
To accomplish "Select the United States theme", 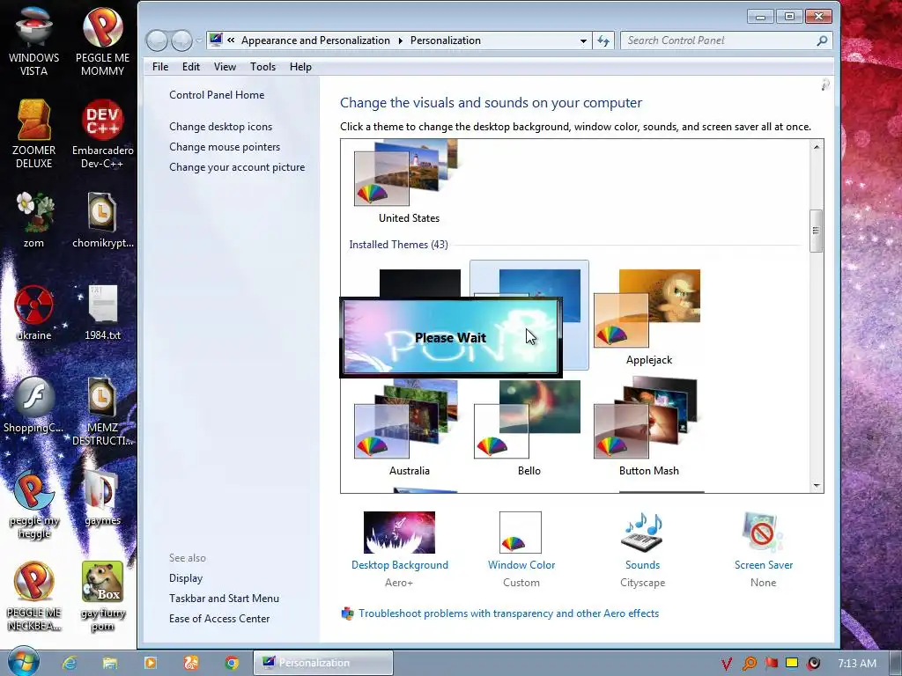I will (409, 183).
